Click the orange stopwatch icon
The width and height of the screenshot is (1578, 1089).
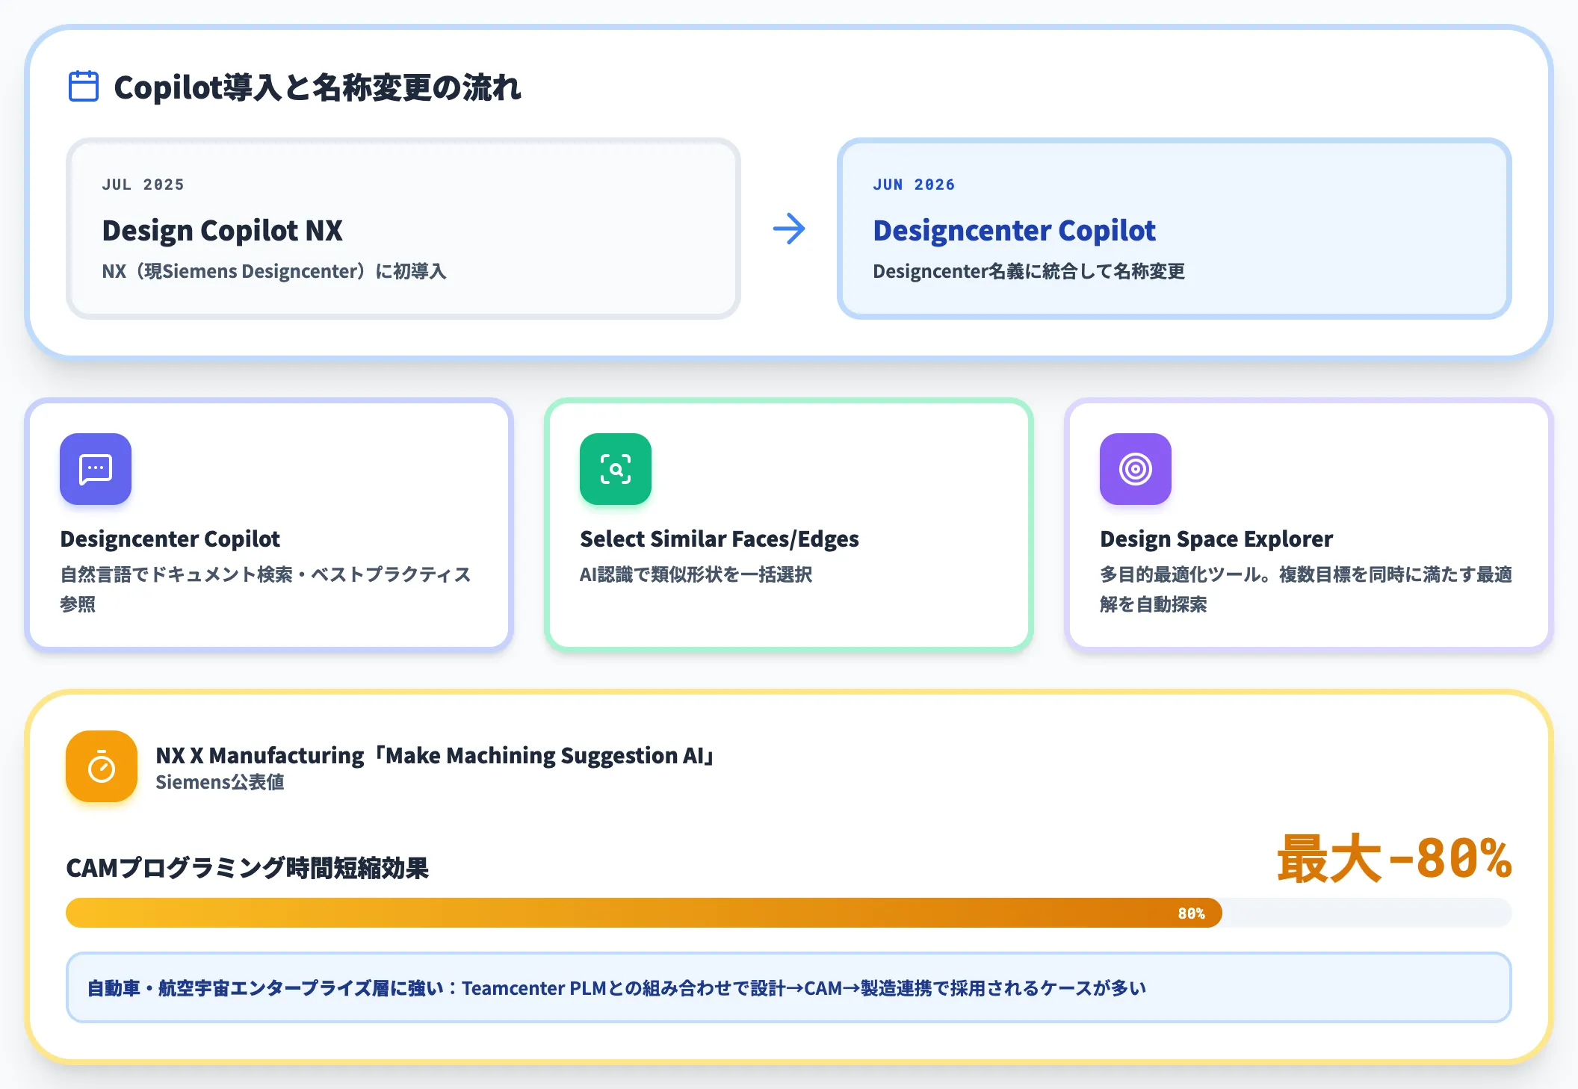(x=102, y=766)
